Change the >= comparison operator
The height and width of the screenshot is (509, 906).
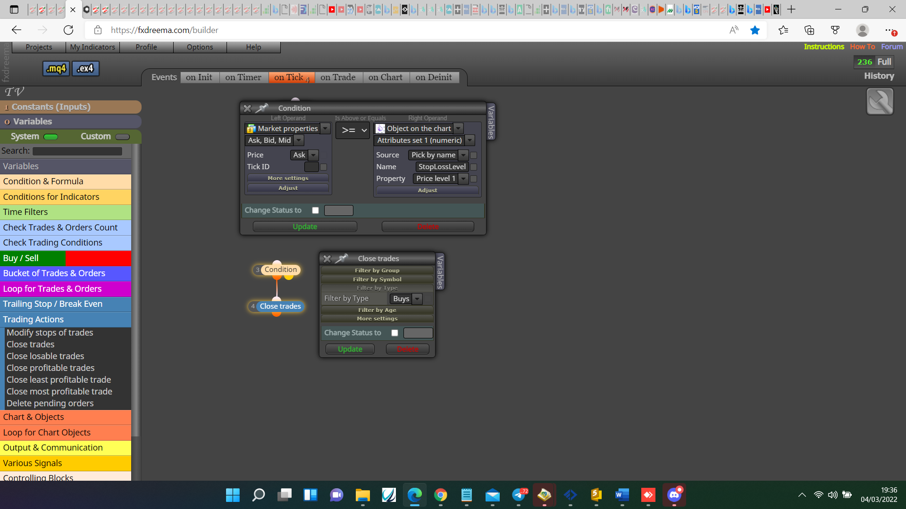pyautogui.click(x=353, y=130)
